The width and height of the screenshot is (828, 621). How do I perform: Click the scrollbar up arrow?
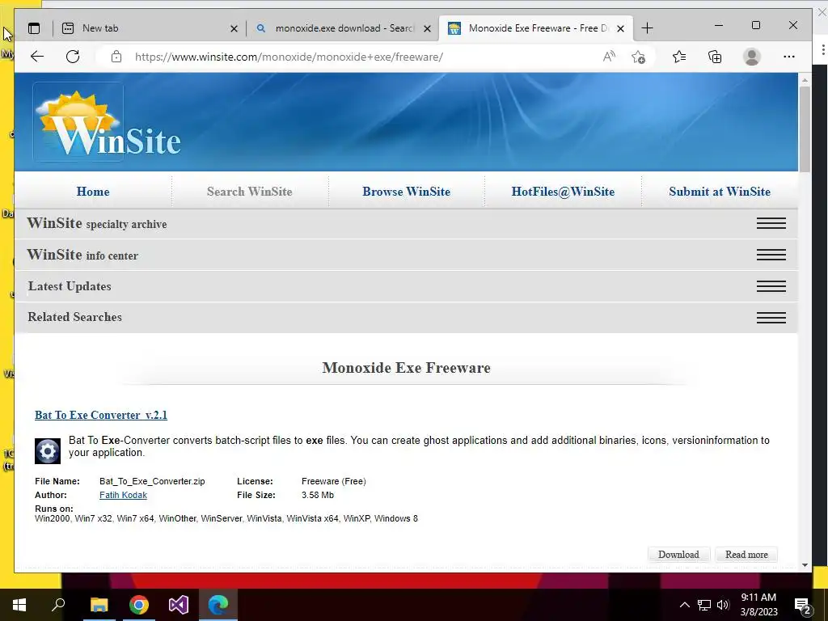click(805, 80)
